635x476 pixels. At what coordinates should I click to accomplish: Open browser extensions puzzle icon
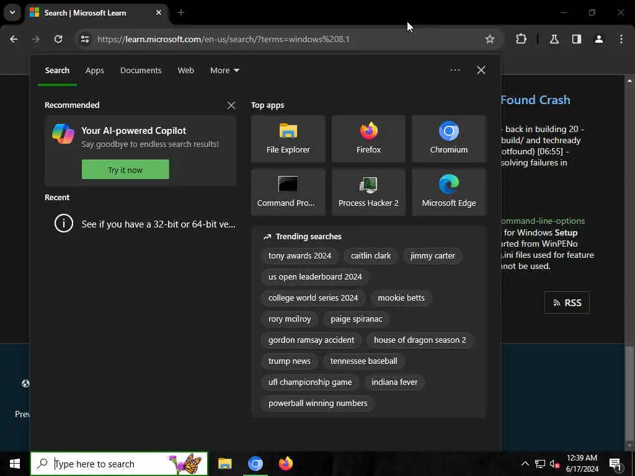[521, 39]
